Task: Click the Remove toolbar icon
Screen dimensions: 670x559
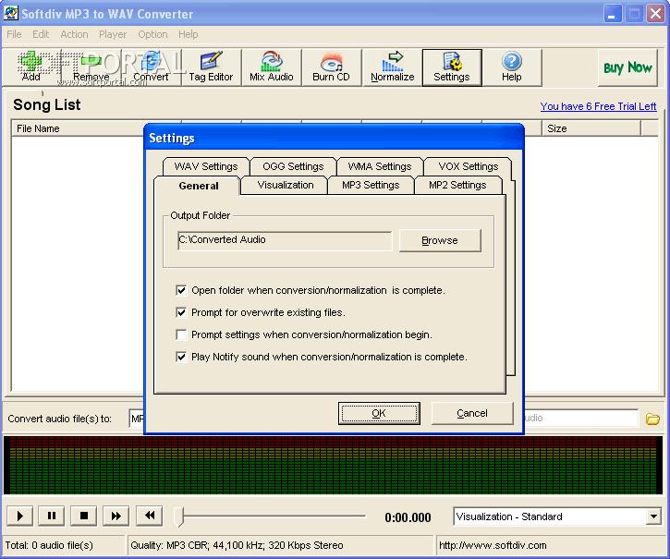Action: pyautogui.click(x=91, y=67)
